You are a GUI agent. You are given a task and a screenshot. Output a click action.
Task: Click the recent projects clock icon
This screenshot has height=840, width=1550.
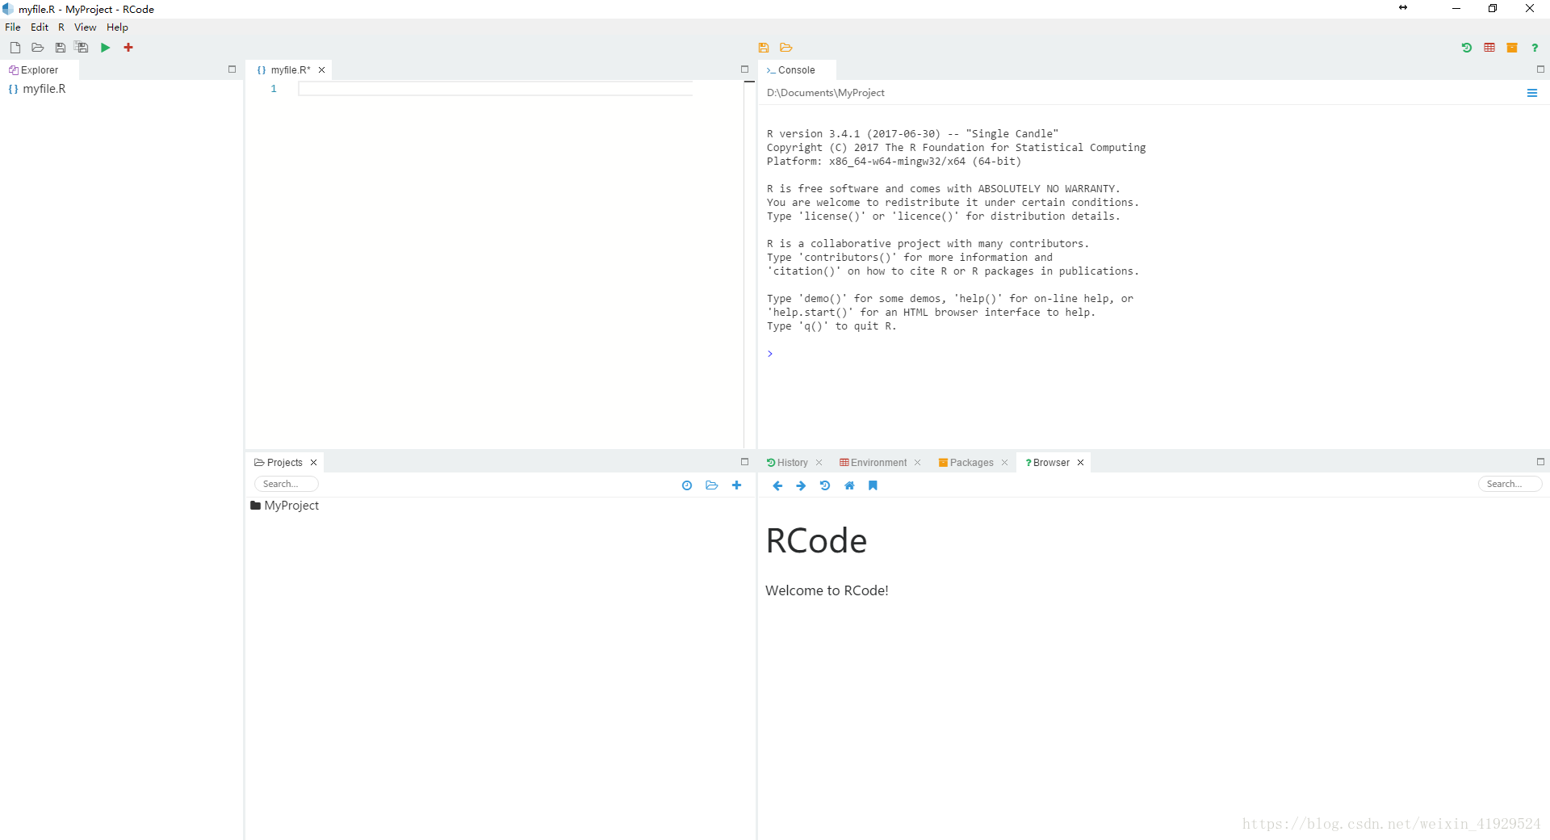click(687, 485)
